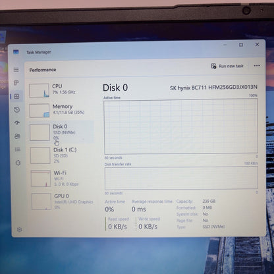
Task: Click the SK hynix BC711 model name
Action: (x=213, y=88)
